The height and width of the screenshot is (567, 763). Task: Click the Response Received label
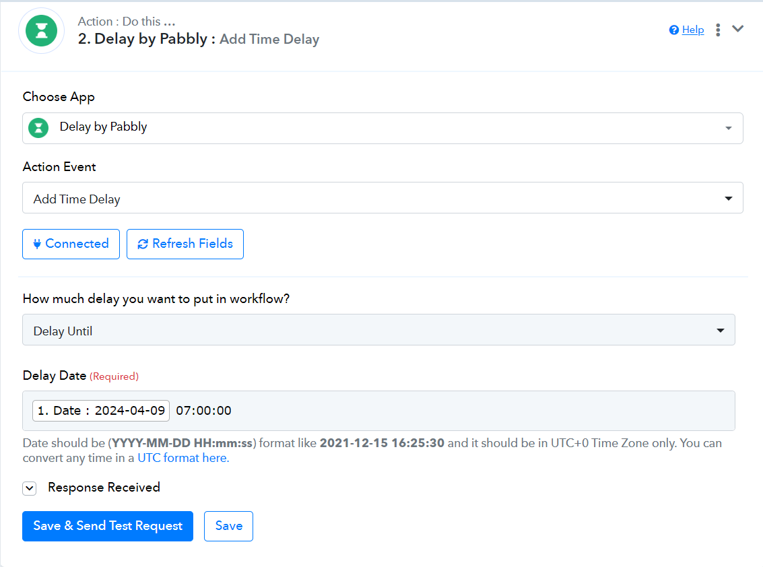pyautogui.click(x=104, y=488)
